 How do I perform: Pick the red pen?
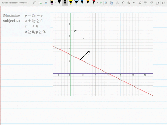pyautogui.click(x=94, y=2)
